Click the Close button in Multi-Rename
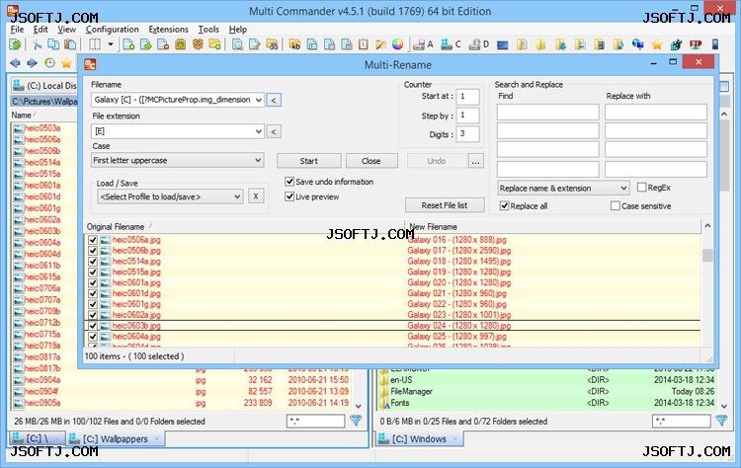Image resolution: width=741 pixels, height=468 pixels. (370, 161)
